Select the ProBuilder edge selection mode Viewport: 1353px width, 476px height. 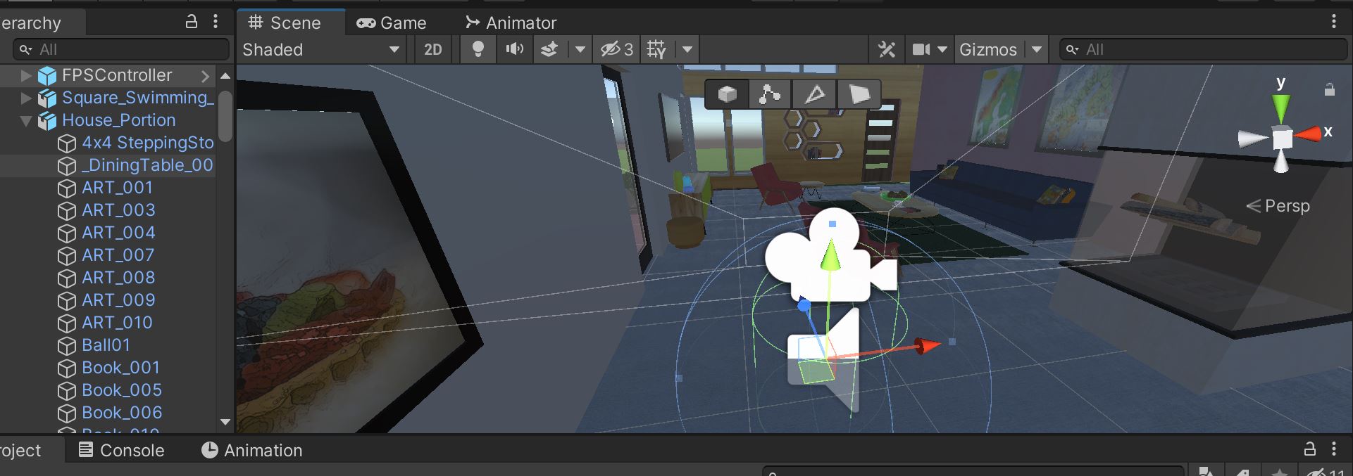(814, 94)
